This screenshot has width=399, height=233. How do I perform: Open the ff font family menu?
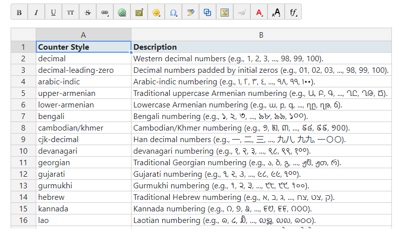click(293, 13)
